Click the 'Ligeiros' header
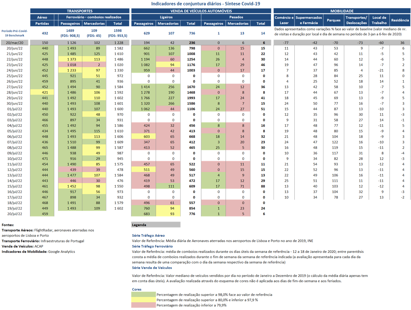 point(166,17)
